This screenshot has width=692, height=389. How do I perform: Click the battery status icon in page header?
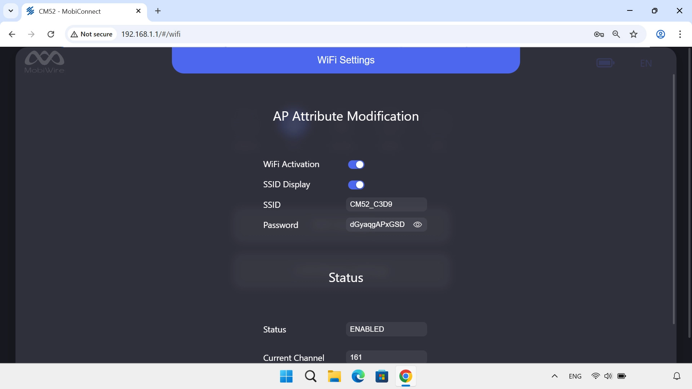point(605,63)
